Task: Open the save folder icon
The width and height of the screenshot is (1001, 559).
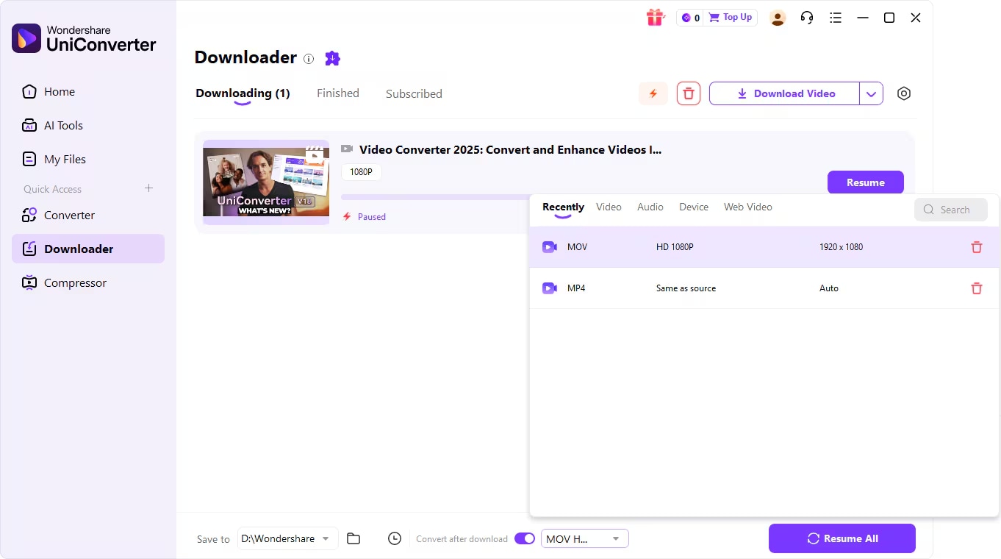Action: [x=354, y=538]
